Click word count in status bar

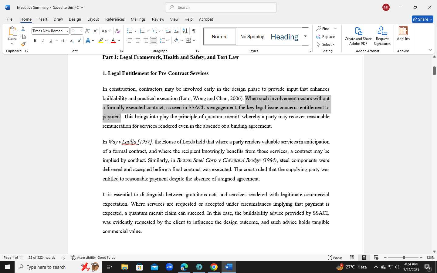click(42, 258)
